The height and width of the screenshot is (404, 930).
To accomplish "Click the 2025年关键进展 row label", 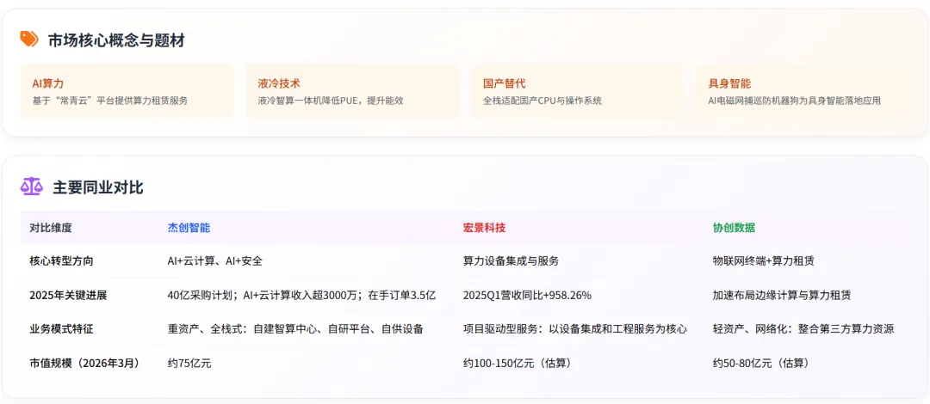I will pyautogui.click(x=68, y=295).
